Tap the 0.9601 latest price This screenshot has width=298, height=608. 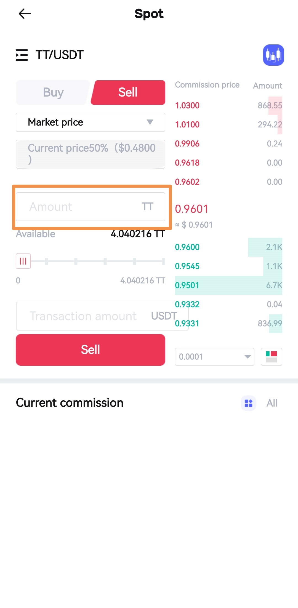[192, 209]
